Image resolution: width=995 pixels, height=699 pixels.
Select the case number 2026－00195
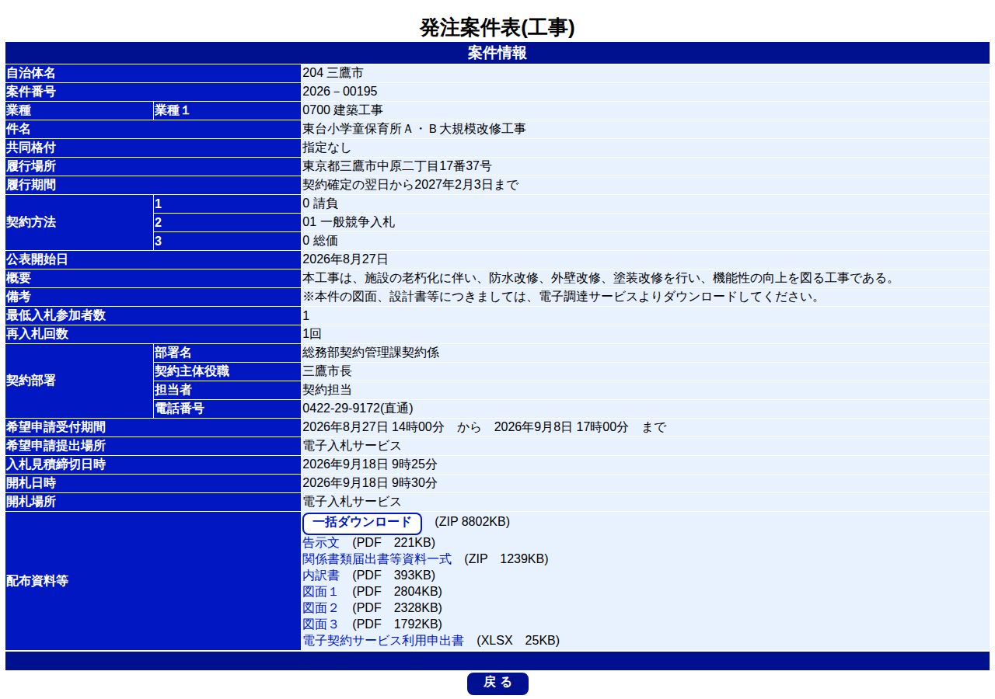340,92
